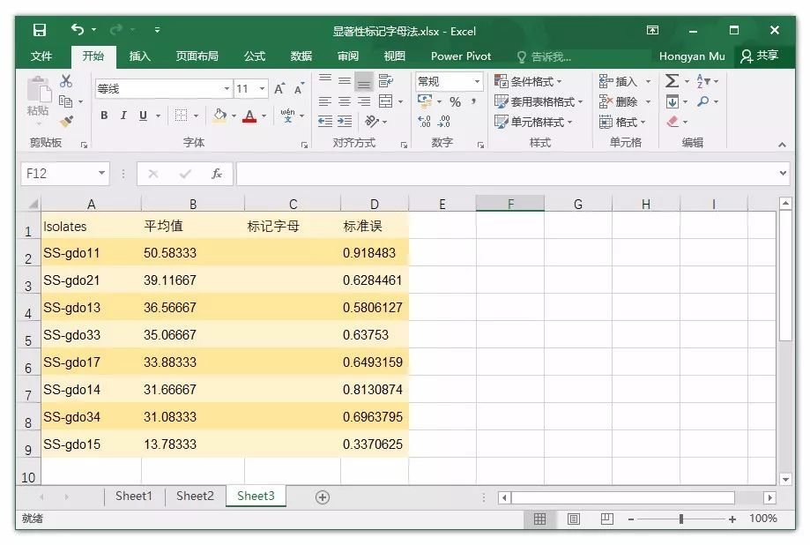810x545 pixels.
Task: Open the 插入 ribbon tab
Action: pos(139,56)
